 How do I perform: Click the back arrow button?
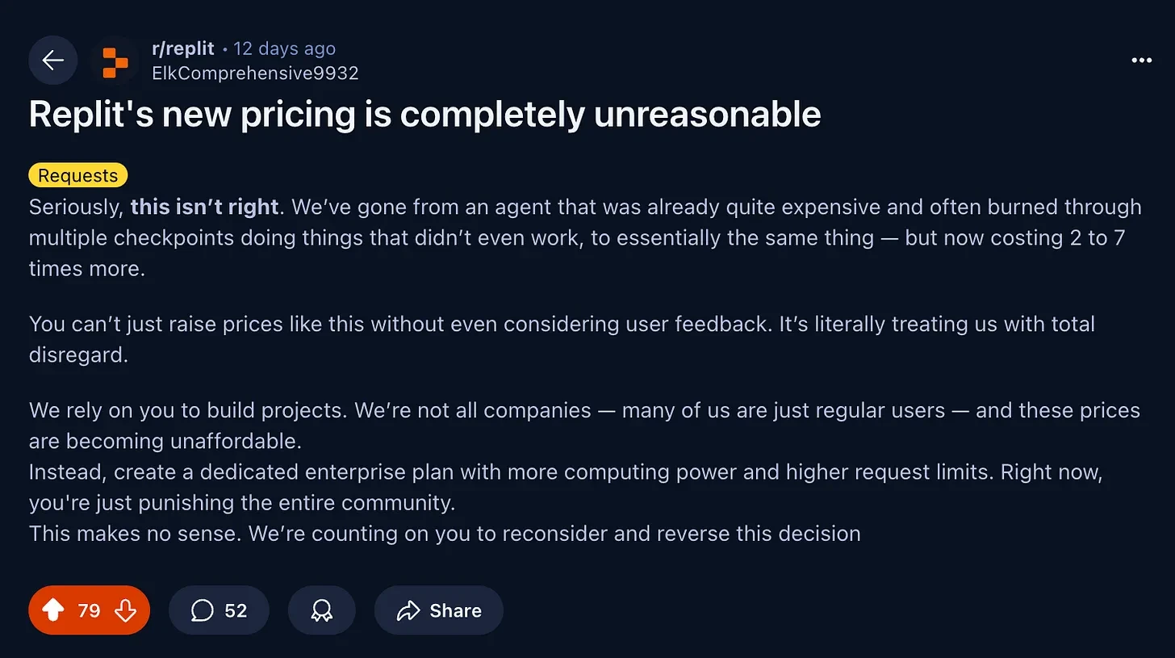point(53,61)
